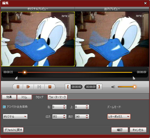
Task: Click the bottom-left corner crop handle
Action: [1, 66]
